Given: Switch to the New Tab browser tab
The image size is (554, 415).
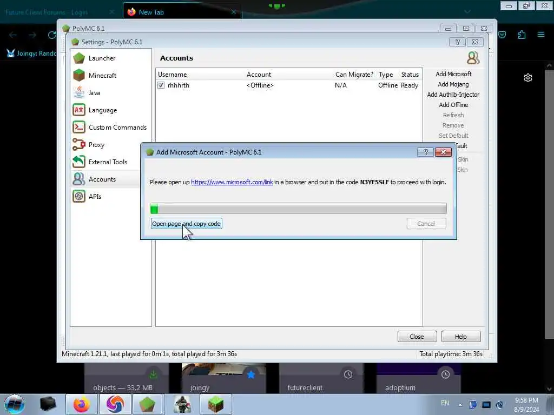Looking at the screenshot, I should tap(182, 12).
